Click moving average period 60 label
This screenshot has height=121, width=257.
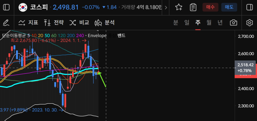click(x=54, y=35)
